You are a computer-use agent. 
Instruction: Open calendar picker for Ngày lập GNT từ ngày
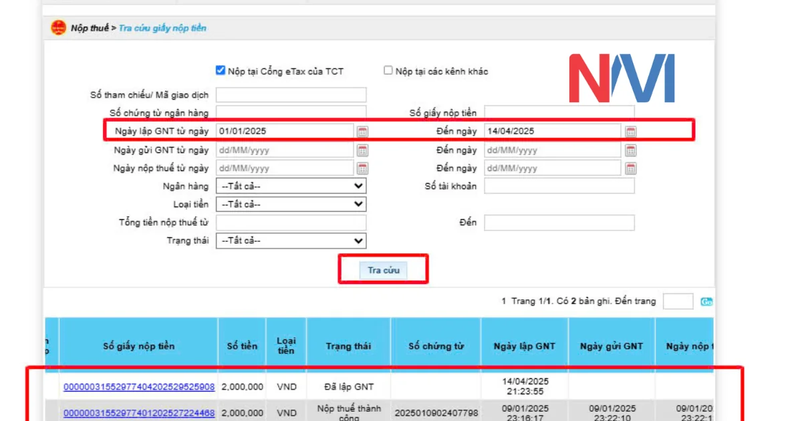tap(361, 131)
